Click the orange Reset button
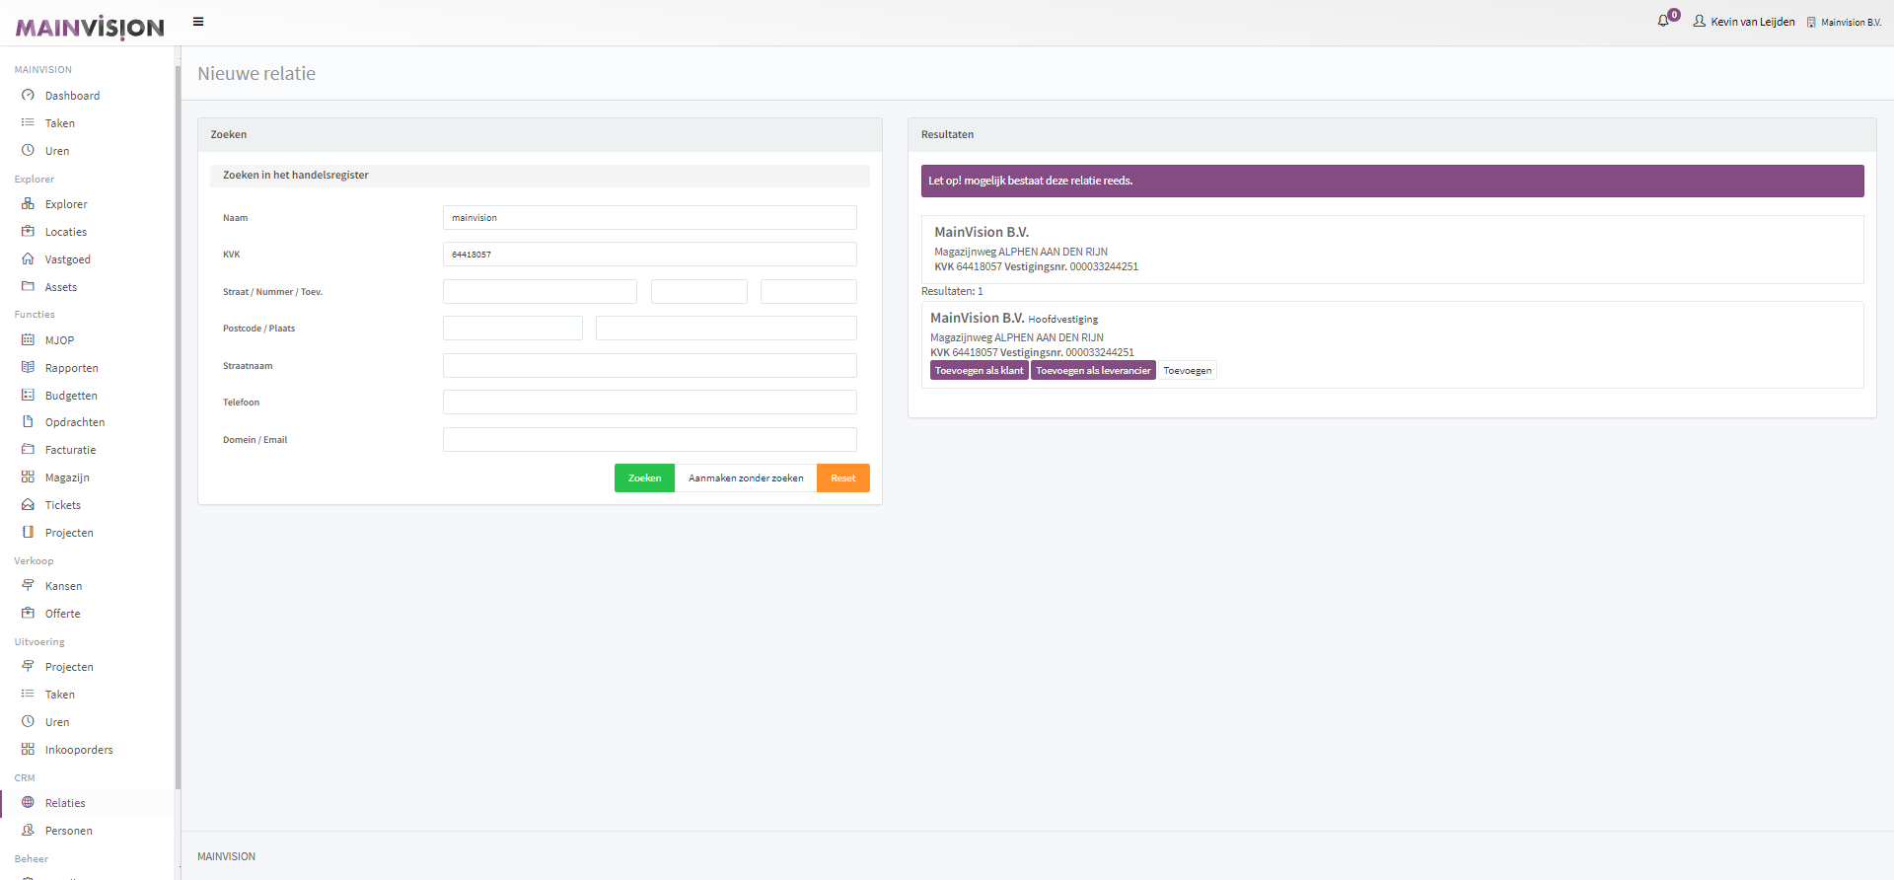This screenshot has width=1894, height=880. coord(843,478)
